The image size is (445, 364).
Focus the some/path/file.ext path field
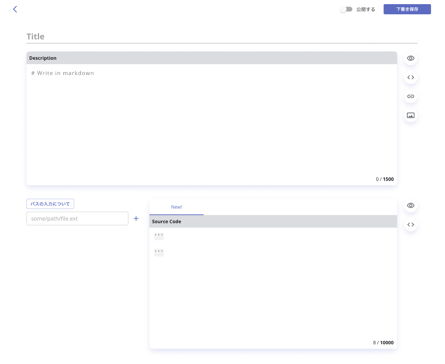pyautogui.click(x=77, y=218)
